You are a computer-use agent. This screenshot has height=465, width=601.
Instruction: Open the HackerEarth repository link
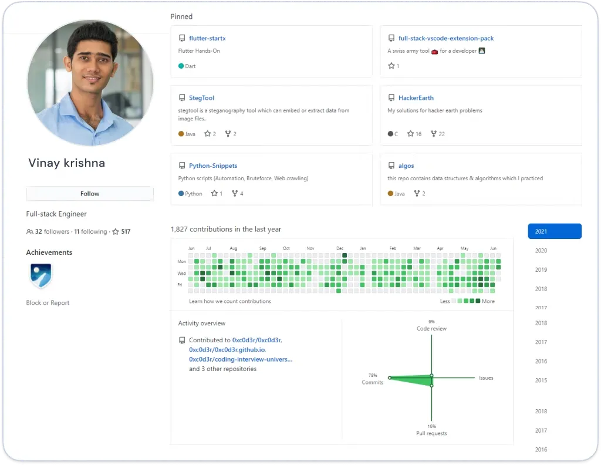point(416,97)
